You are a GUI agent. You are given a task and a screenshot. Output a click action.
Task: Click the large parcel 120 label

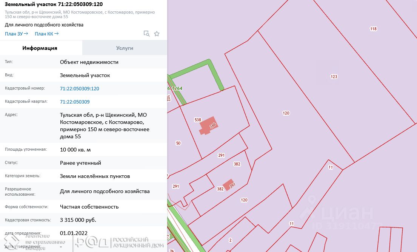(x=286, y=113)
